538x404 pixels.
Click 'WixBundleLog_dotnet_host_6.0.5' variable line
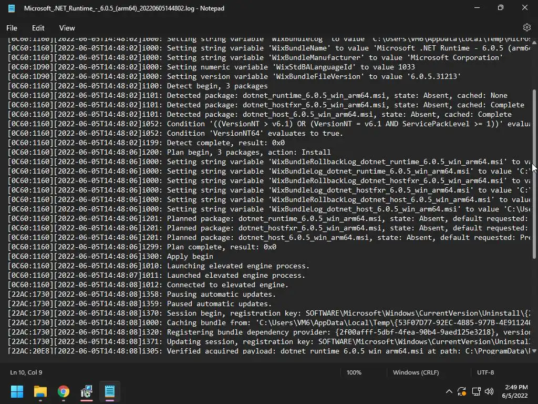tap(268, 209)
